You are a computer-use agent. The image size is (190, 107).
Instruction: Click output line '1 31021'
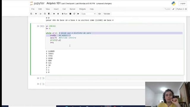coord(50,53)
